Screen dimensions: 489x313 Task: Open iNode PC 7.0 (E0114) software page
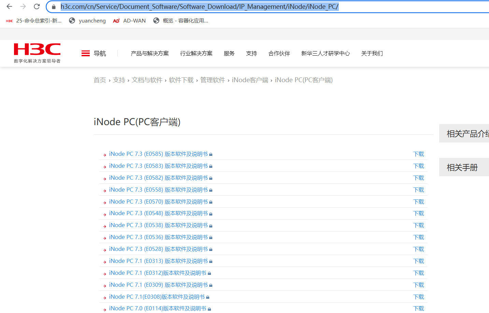pos(158,309)
